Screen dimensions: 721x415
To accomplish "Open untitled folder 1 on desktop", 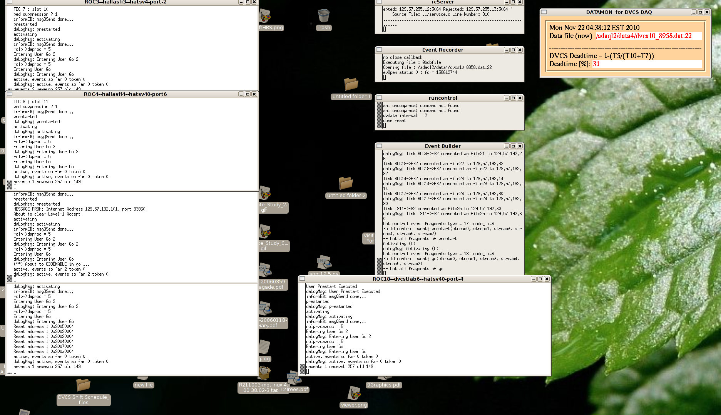I will pyautogui.click(x=351, y=84).
